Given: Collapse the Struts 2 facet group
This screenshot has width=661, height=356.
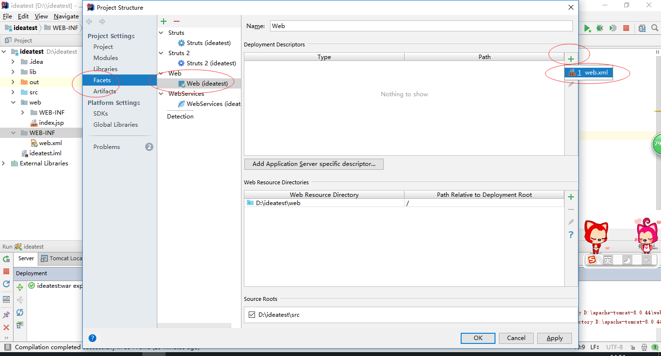Looking at the screenshot, I should (x=162, y=53).
